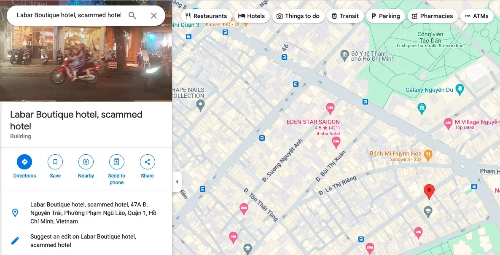
Task: Select the ATMs filter
Action: click(x=476, y=16)
